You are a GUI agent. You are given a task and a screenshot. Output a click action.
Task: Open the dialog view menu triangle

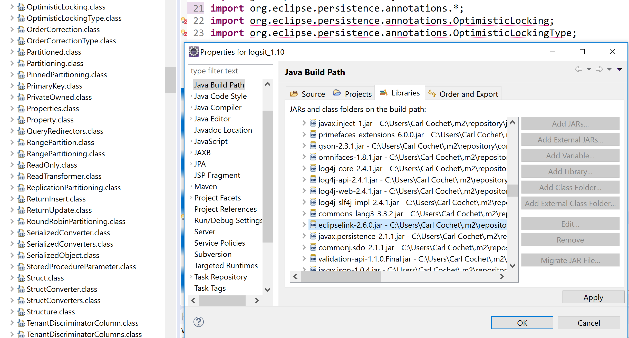coord(620,70)
